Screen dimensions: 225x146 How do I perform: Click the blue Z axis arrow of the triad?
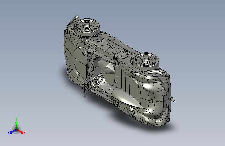point(13,131)
